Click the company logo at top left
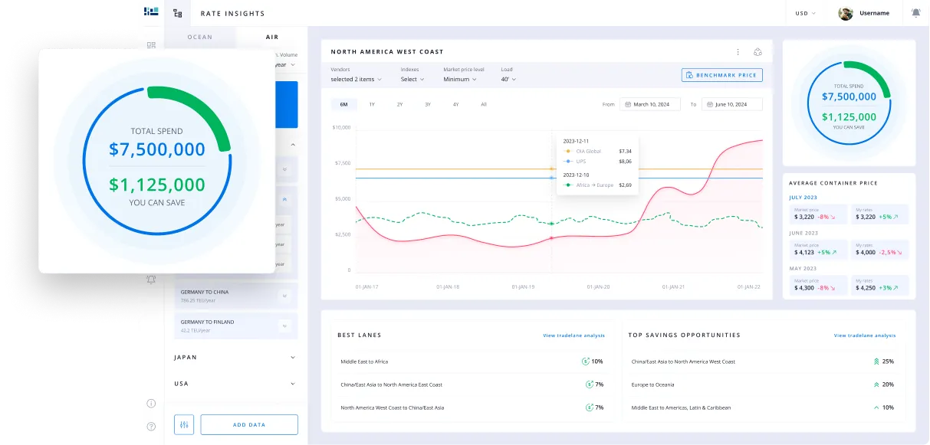Image resolution: width=930 pixels, height=445 pixels. pos(151,11)
